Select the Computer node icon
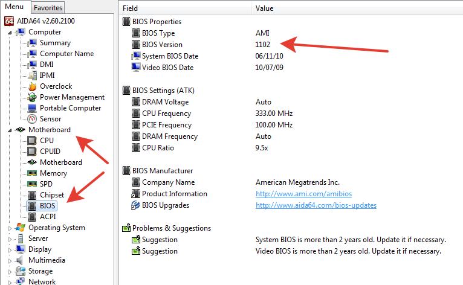Viewport: 463px width, 285px height. [21, 32]
